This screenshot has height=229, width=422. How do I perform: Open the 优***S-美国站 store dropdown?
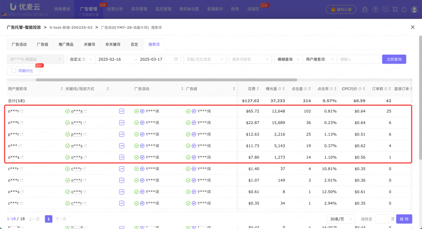tap(35, 59)
